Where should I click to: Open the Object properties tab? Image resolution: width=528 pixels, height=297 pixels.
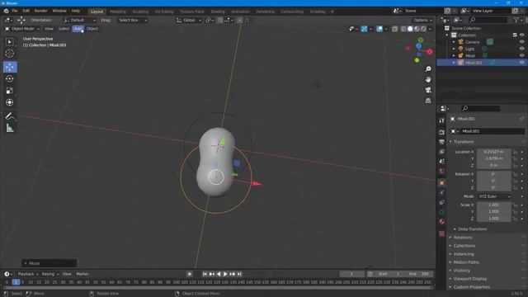point(442,183)
